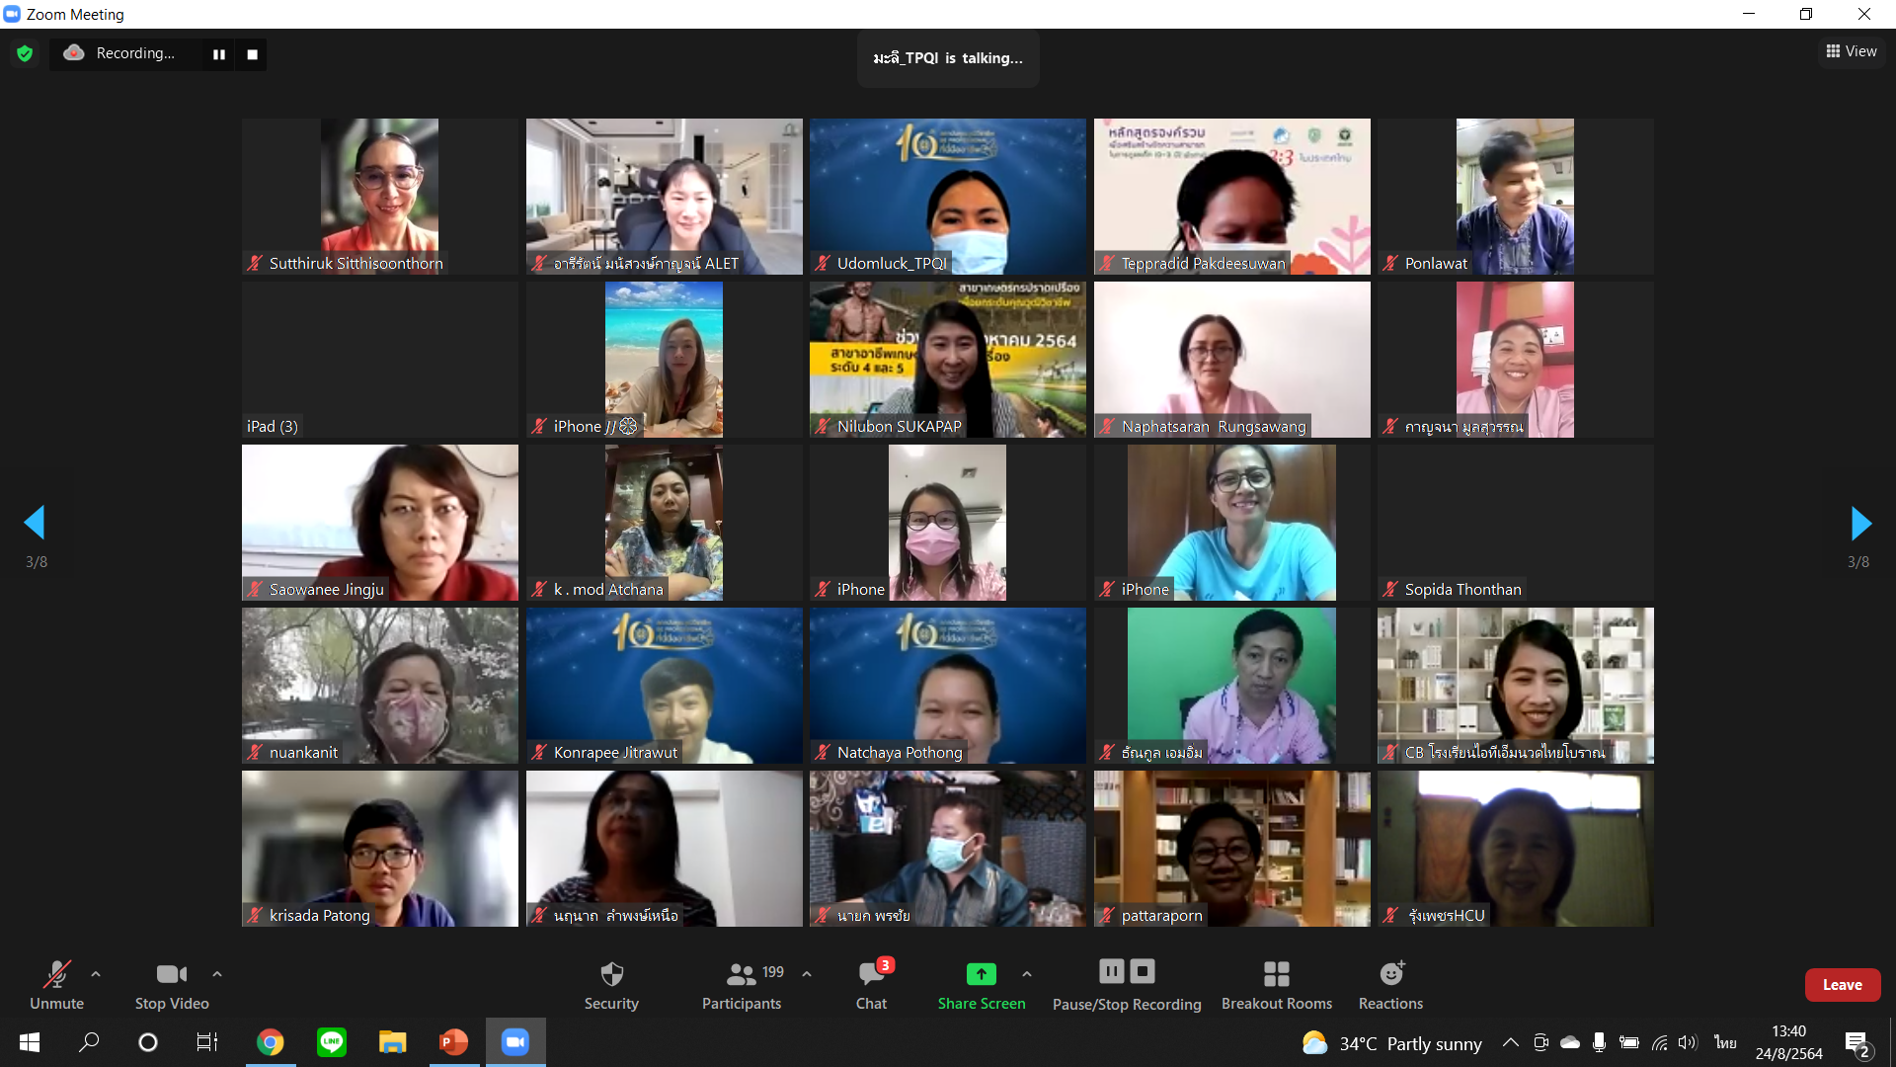The width and height of the screenshot is (1896, 1067).
Task: Expand video options arrow beside Stop Video
Action: 217,974
